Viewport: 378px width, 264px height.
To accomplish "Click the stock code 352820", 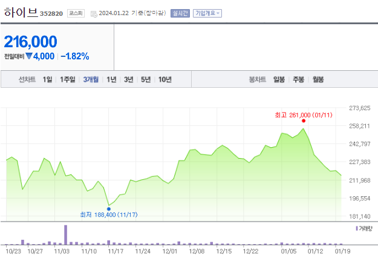I will [51, 13].
